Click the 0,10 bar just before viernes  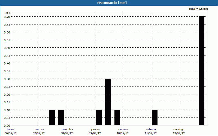coord(117,118)
